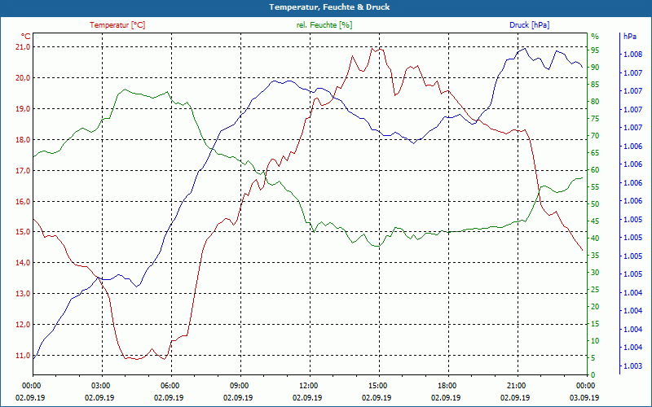Viewport: 652px width, 407px height.
Task: Select the green 'rel. Feuchte [%]' legend label
Action: coord(324,25)
